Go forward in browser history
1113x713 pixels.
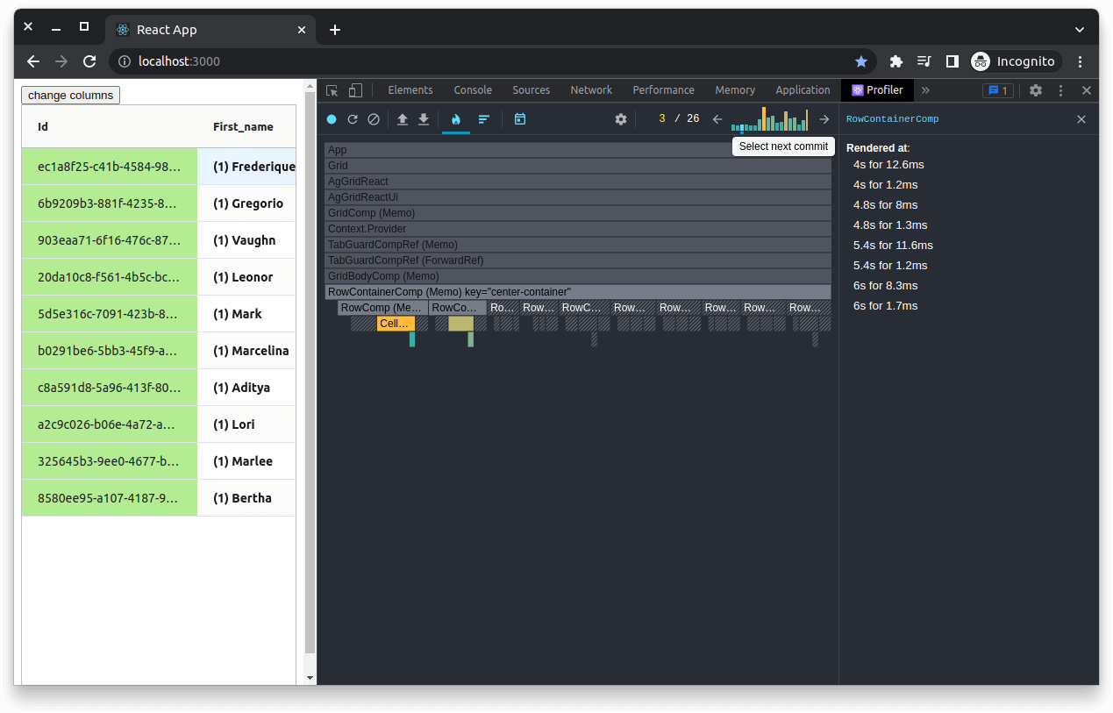click(61, 61)
